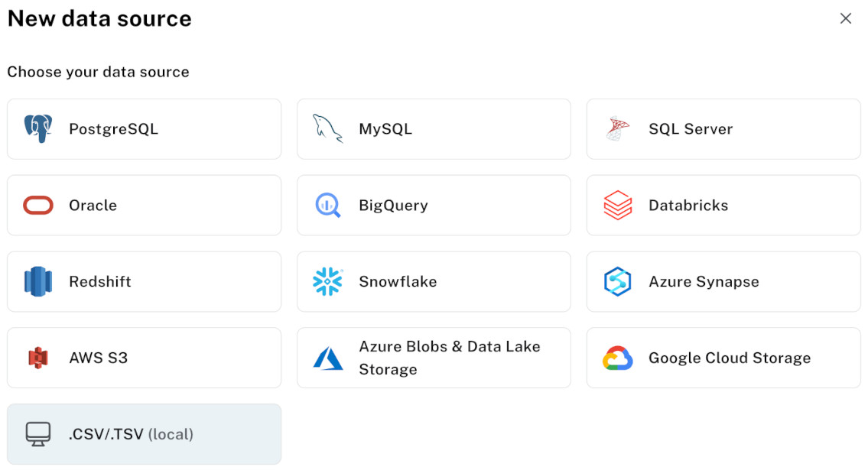Click the PostgreSQL elephant logo icon
This screenshot has width=868, height=470.
(x=37, y=128)
